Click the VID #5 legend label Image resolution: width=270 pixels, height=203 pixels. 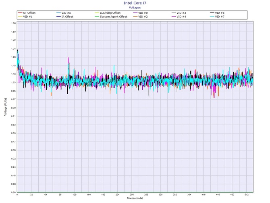(66, 13)
